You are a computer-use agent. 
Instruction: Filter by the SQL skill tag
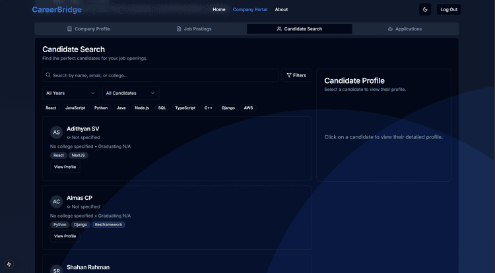(162, 107)
